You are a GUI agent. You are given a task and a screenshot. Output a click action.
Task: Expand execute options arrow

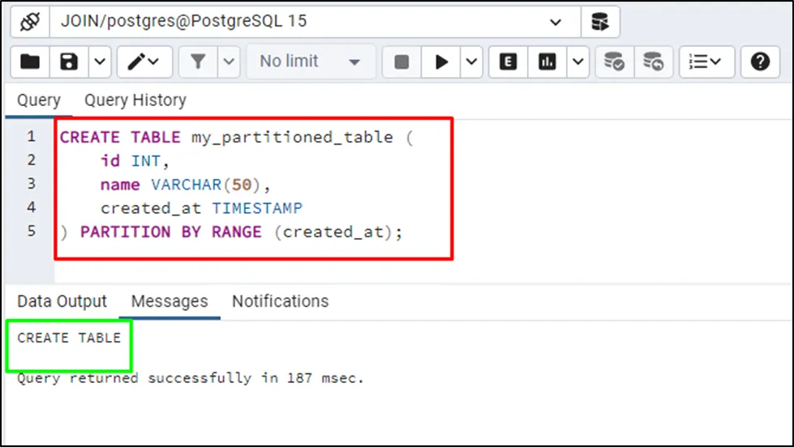pos(473,62)
